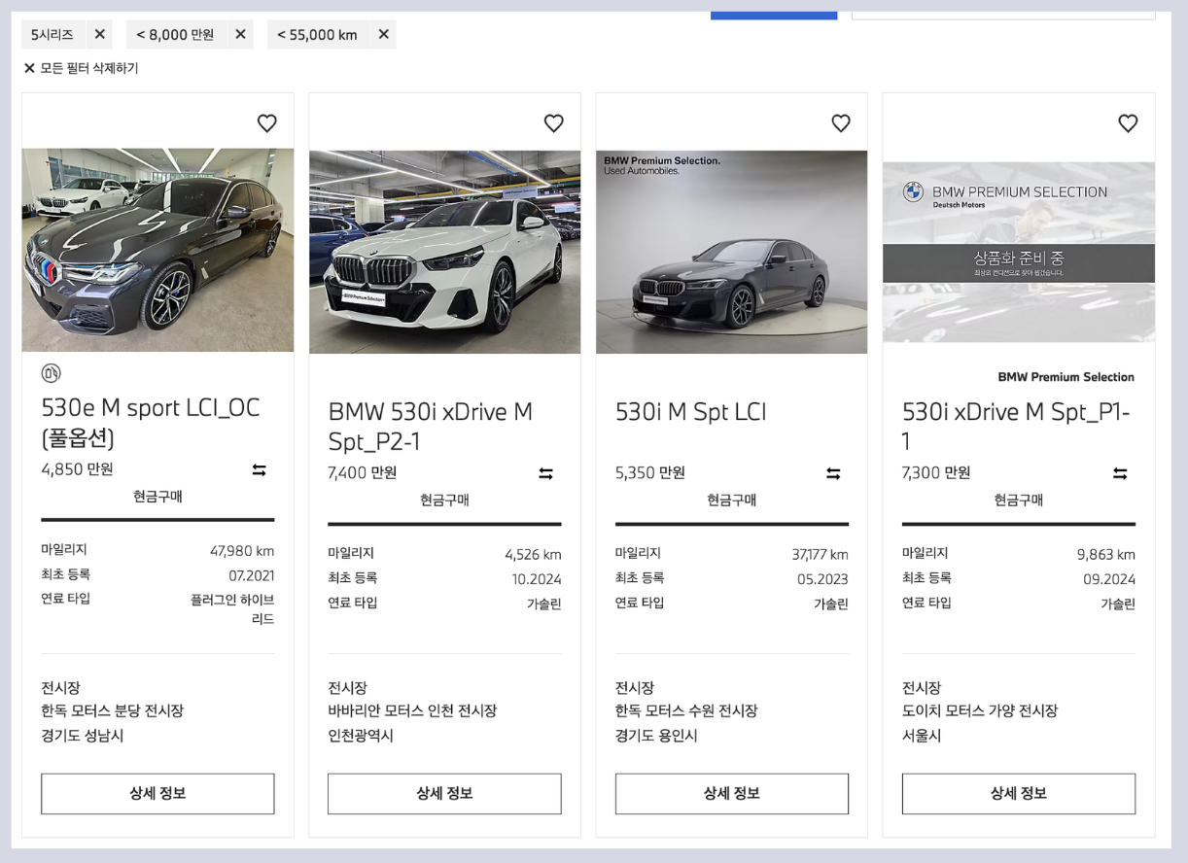Select 현금구매 tab under 4,850 만원
The image size is (1188, 863).
pos(157,497)
